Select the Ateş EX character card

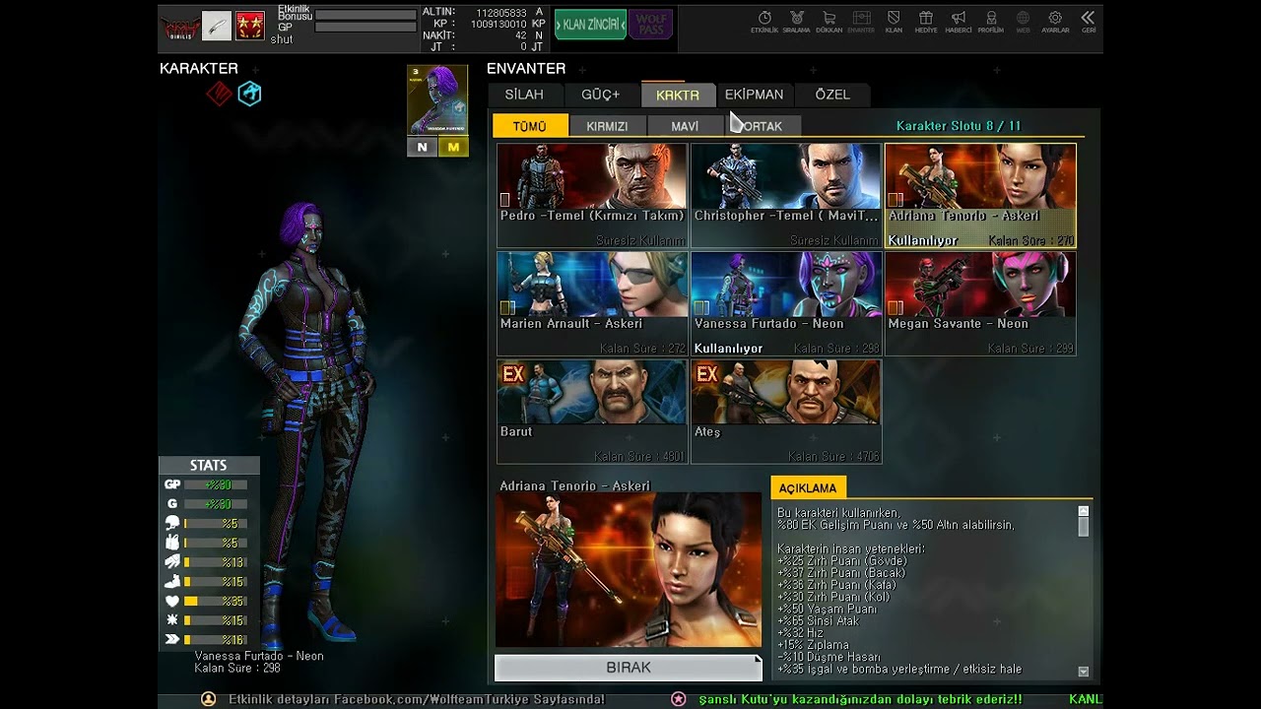click(786, 411)
